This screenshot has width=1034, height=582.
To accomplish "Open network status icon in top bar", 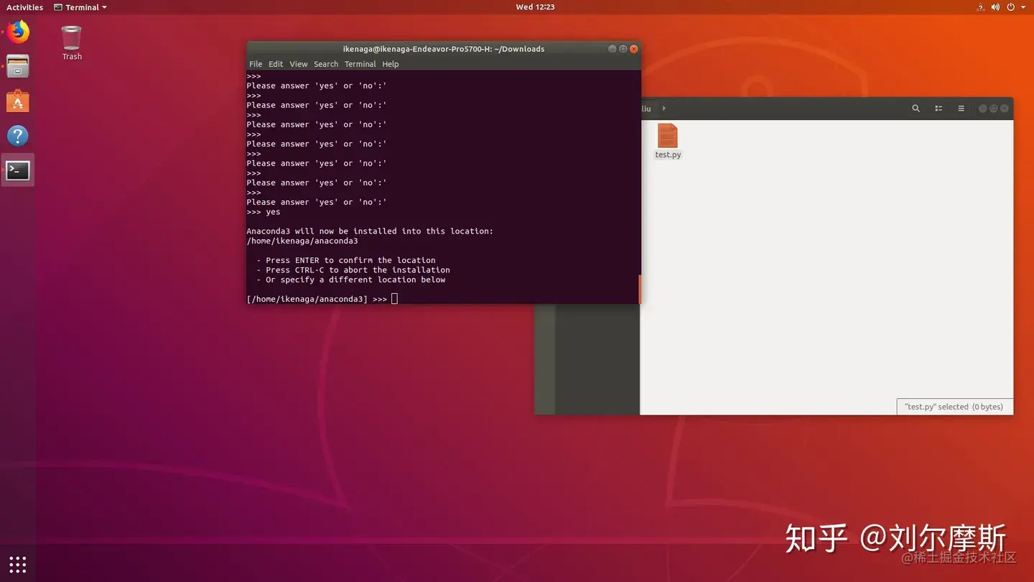I will click(981, 7).
